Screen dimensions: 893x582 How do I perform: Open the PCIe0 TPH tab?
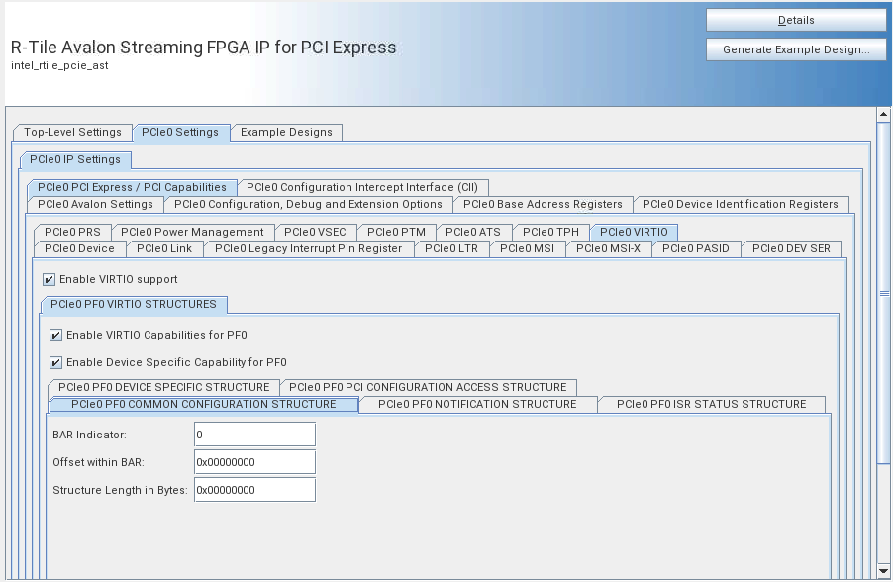(x=550, y=233)
